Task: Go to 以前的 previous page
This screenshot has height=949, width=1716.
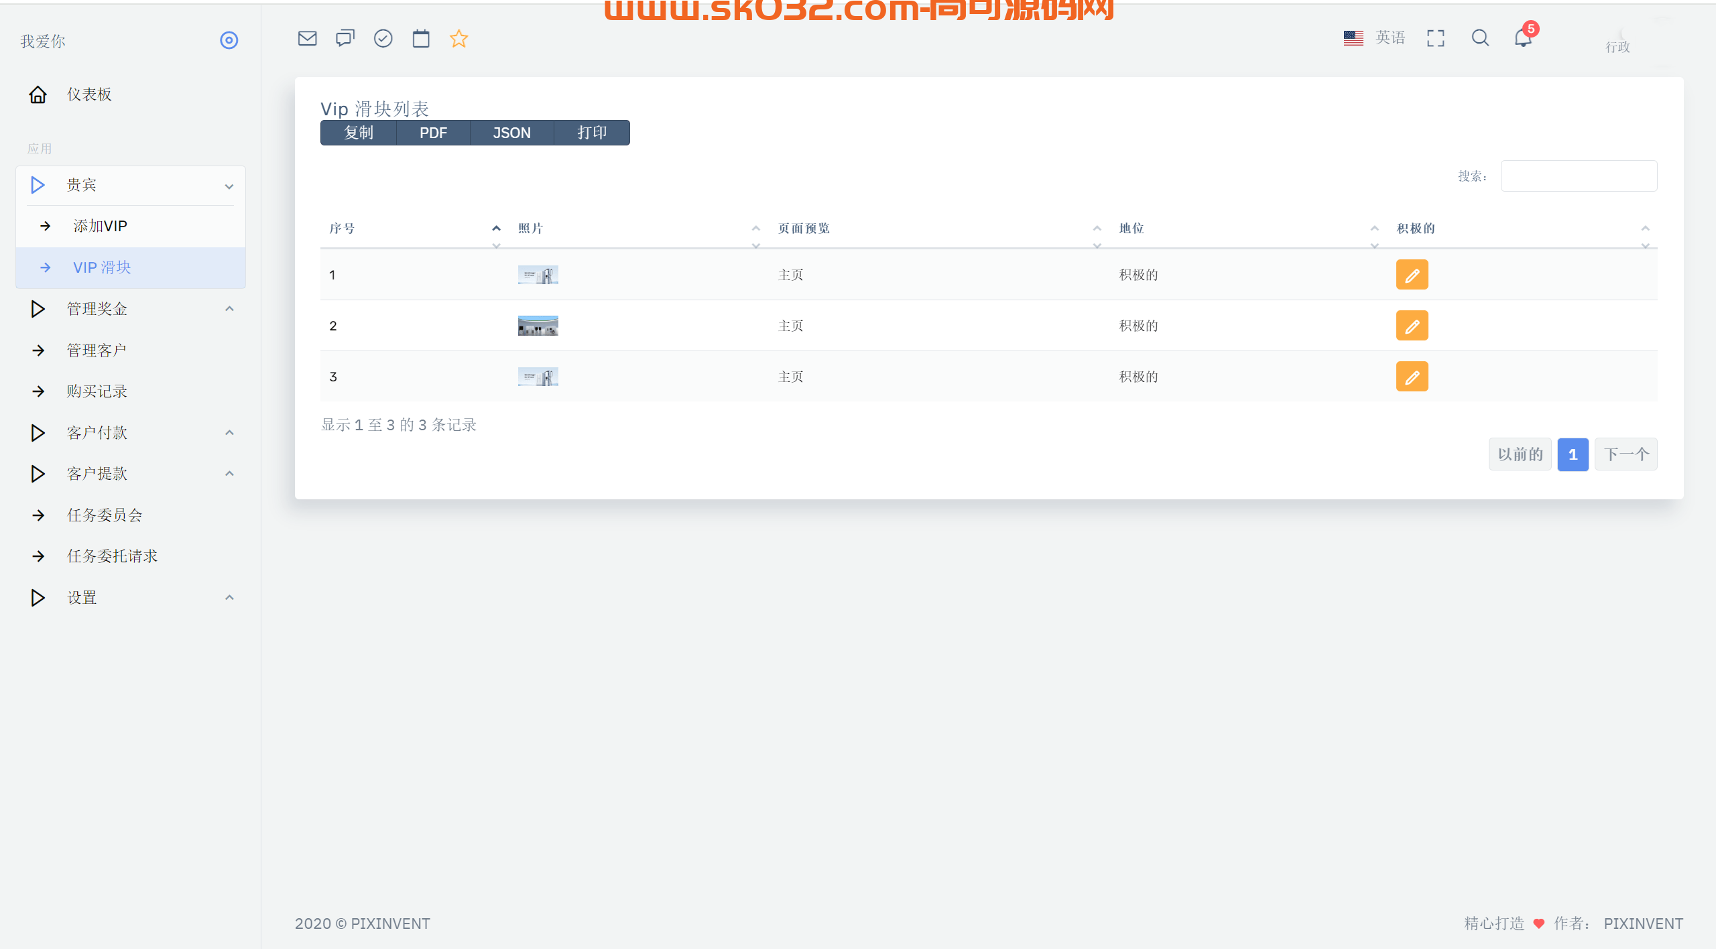Action: coord(1520,454)
